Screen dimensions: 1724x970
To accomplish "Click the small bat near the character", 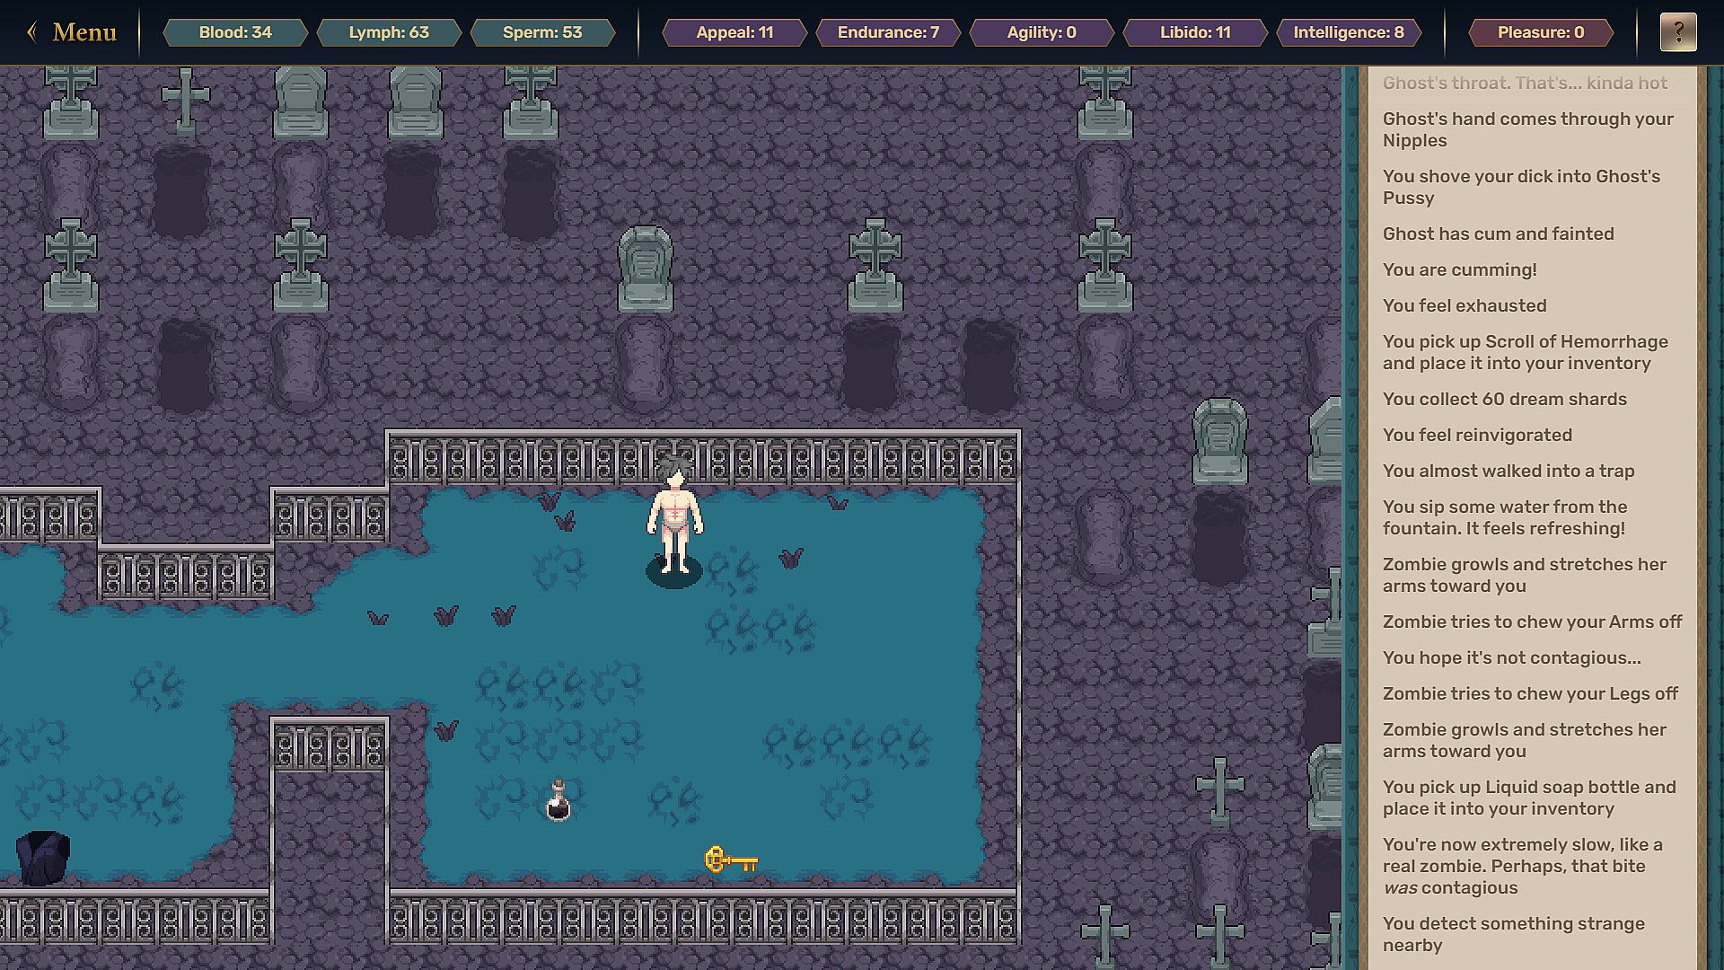I will click(x=790, y=559).
